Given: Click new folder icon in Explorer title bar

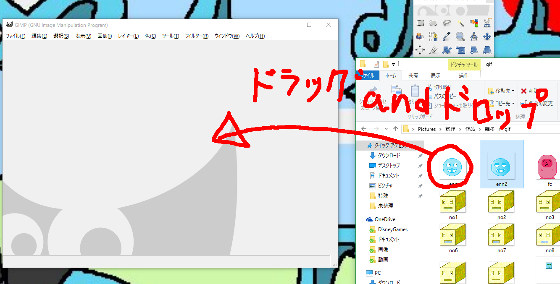Looking at the screenshot, I should [385, 64].
